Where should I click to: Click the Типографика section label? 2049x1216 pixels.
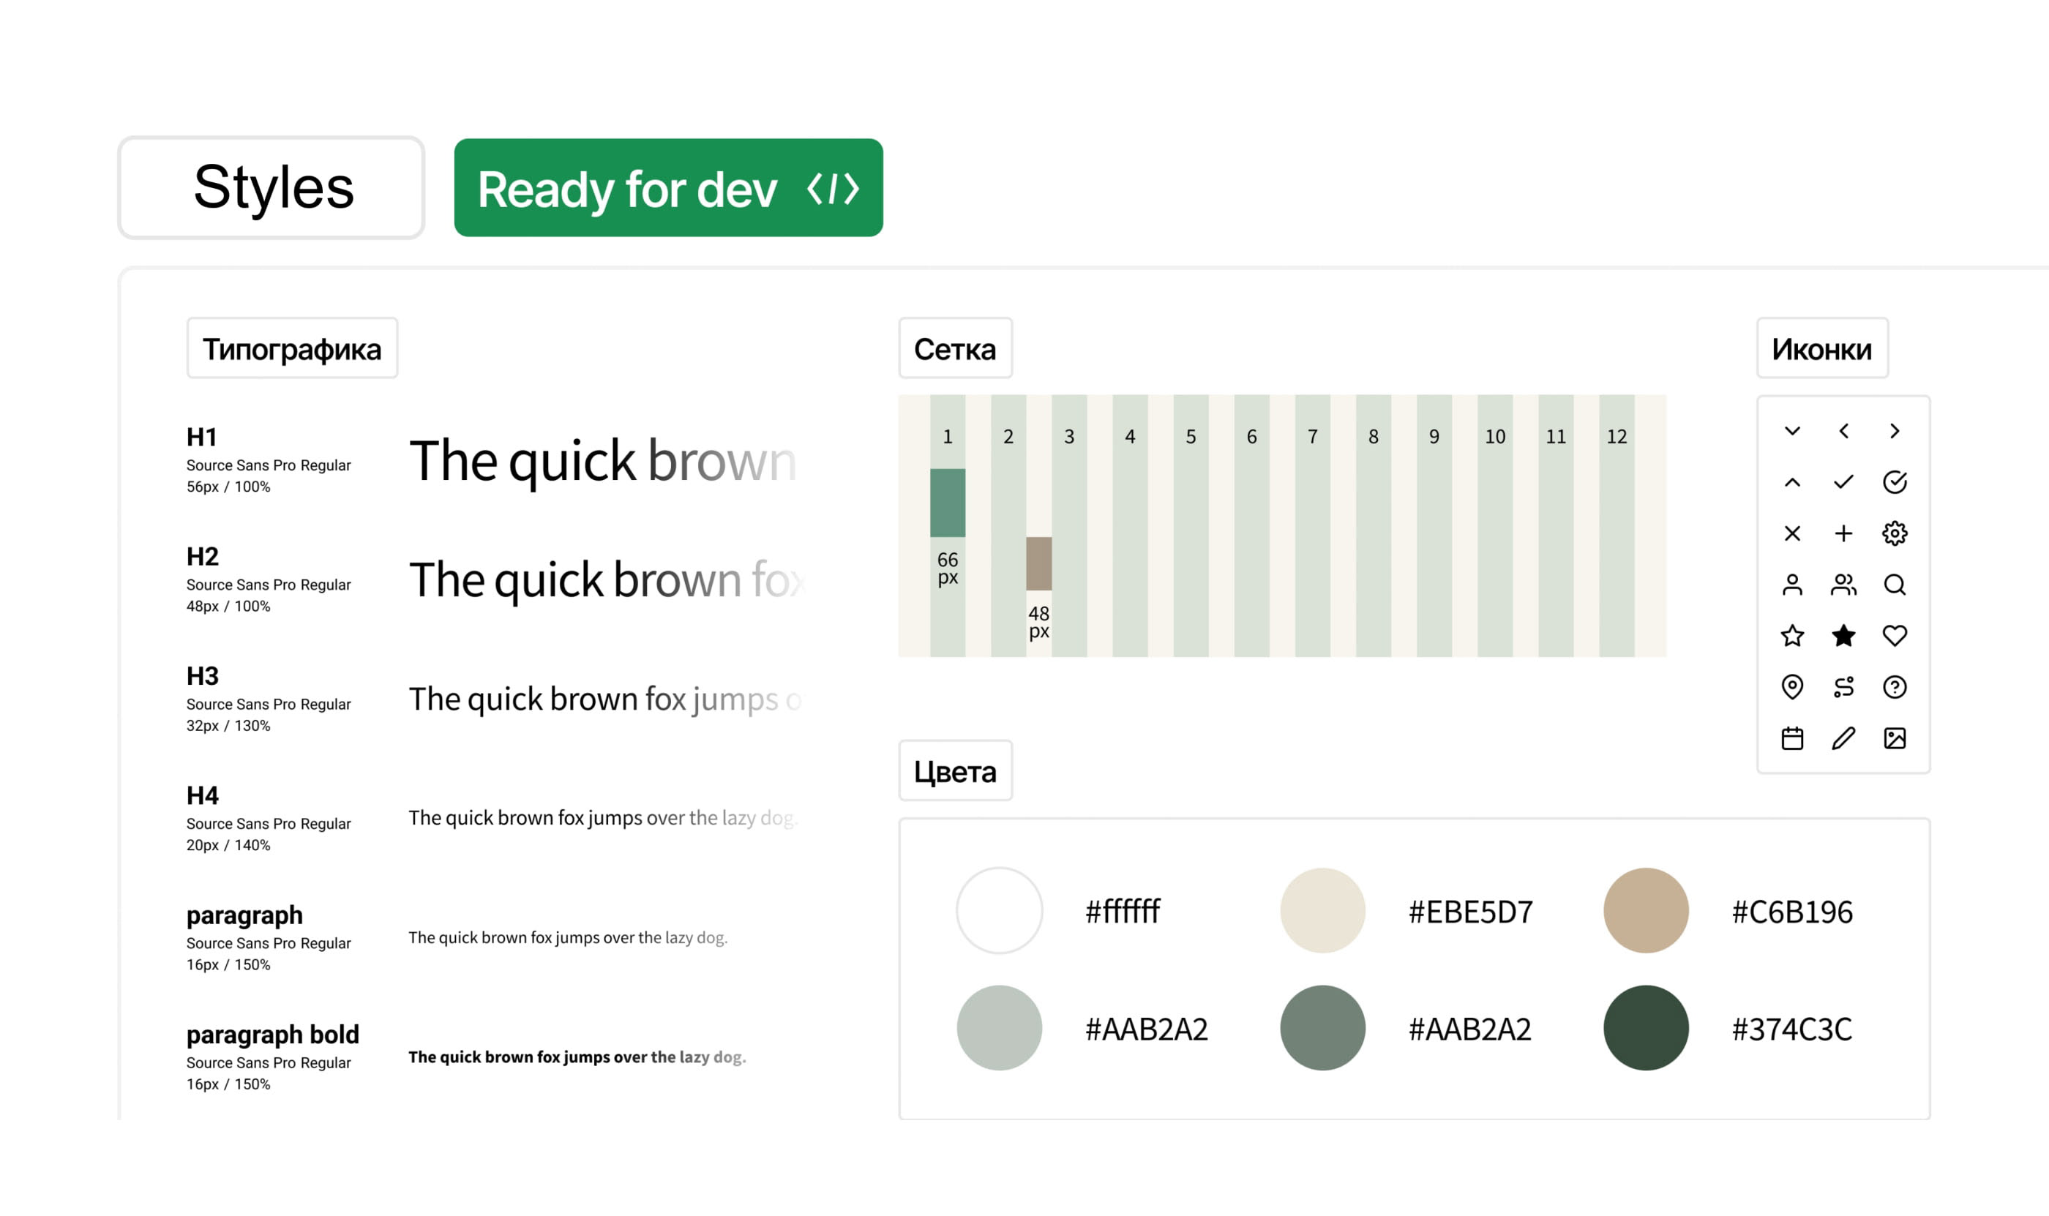(x=292, y=348)
